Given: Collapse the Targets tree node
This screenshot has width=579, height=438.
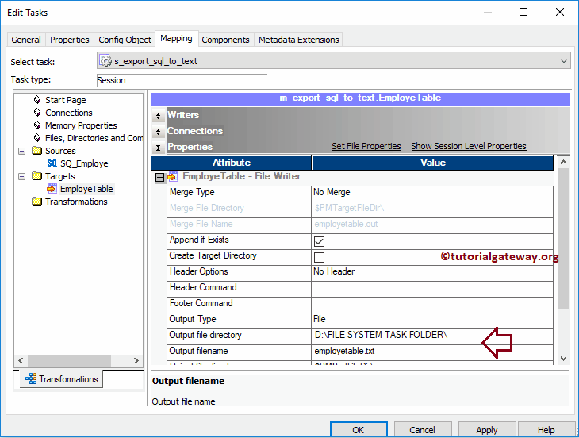Looking at the screenshot, I should click(x=21, y=176).
